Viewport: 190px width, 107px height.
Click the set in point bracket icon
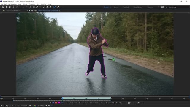(69, 103)
